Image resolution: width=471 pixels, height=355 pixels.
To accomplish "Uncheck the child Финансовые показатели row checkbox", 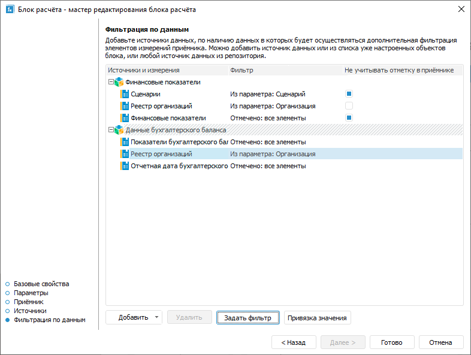I will point(349,118).
